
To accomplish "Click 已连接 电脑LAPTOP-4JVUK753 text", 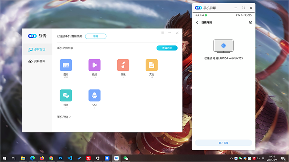I will coord(224,58).
